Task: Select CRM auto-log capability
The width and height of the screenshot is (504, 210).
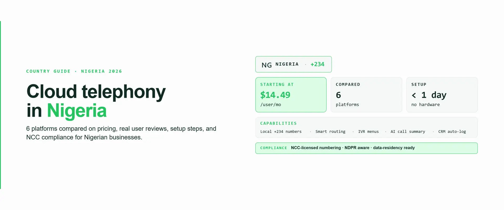Action: click(x=452, y=132)
